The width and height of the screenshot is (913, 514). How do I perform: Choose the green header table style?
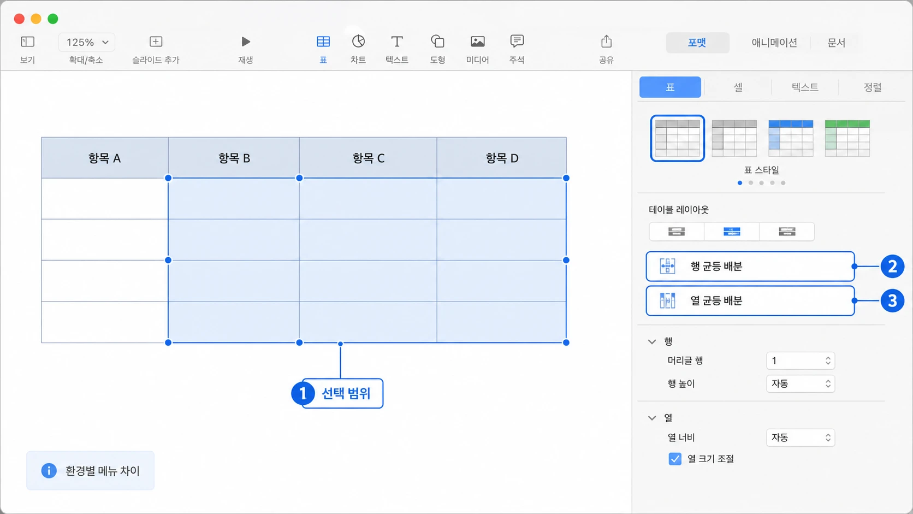pos(847,138)
